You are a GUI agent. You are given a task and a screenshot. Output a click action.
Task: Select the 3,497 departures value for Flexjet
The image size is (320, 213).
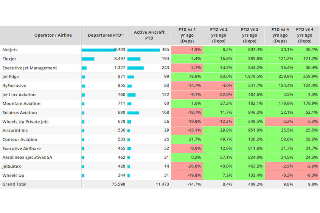pos(120,59)
